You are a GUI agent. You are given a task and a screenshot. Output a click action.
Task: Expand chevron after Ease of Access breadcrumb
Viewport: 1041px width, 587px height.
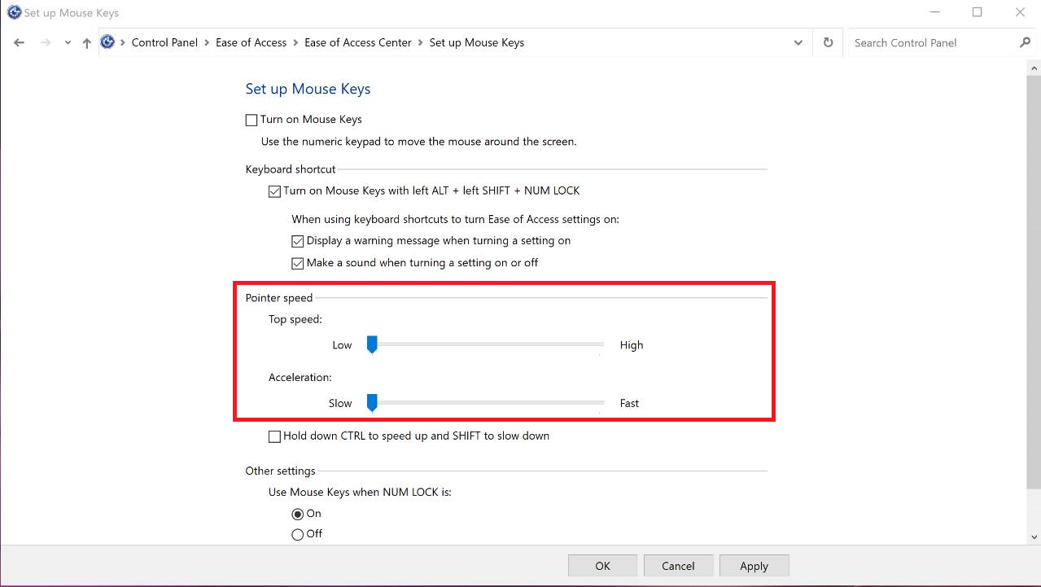(295, 43)
